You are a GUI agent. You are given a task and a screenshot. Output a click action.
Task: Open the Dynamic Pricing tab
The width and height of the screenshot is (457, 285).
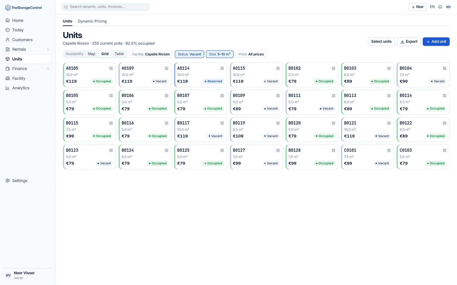[92, 21]
